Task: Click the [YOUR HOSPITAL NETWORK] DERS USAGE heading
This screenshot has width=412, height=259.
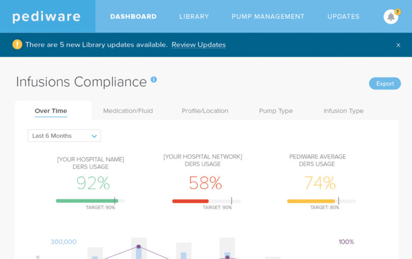Action: 203,160
